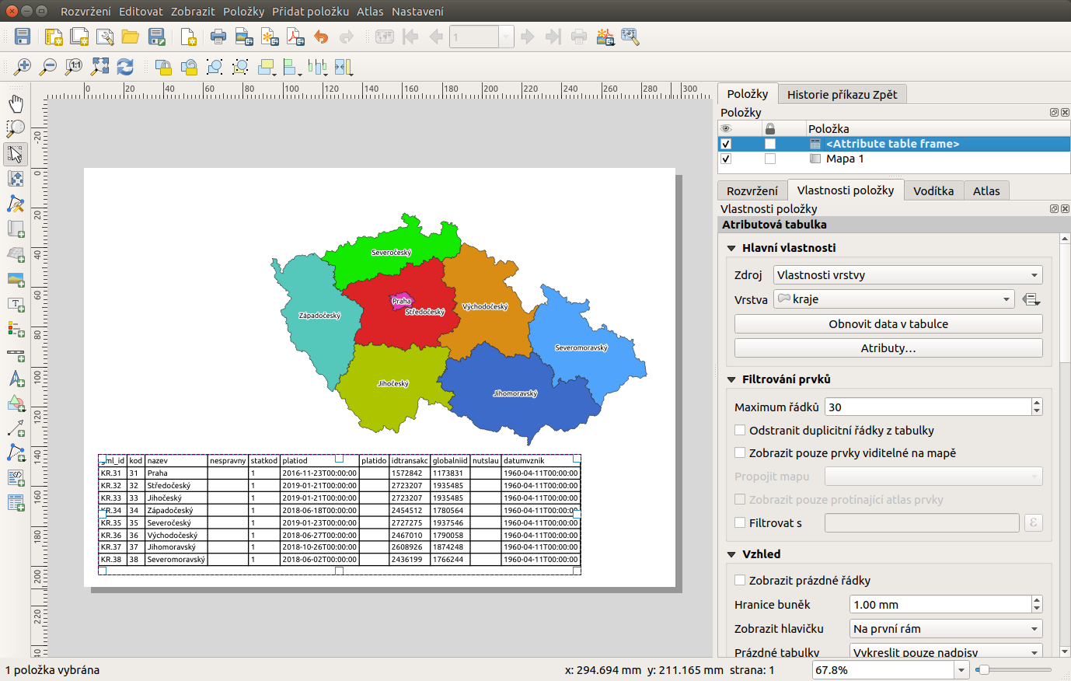Undo the last action
Image resolution: width=1071 pixels, height=681 pixels.
(x=321, y=37)
